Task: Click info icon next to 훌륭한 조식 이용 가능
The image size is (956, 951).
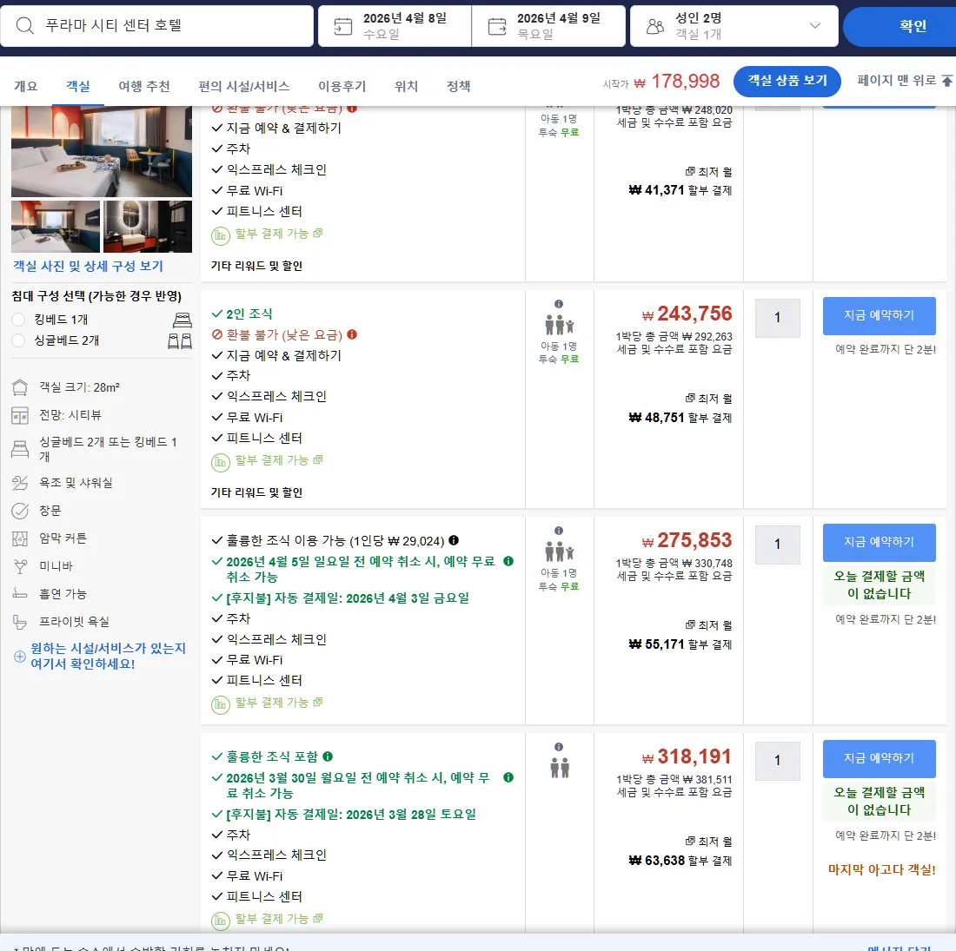Action: point(454,540)
